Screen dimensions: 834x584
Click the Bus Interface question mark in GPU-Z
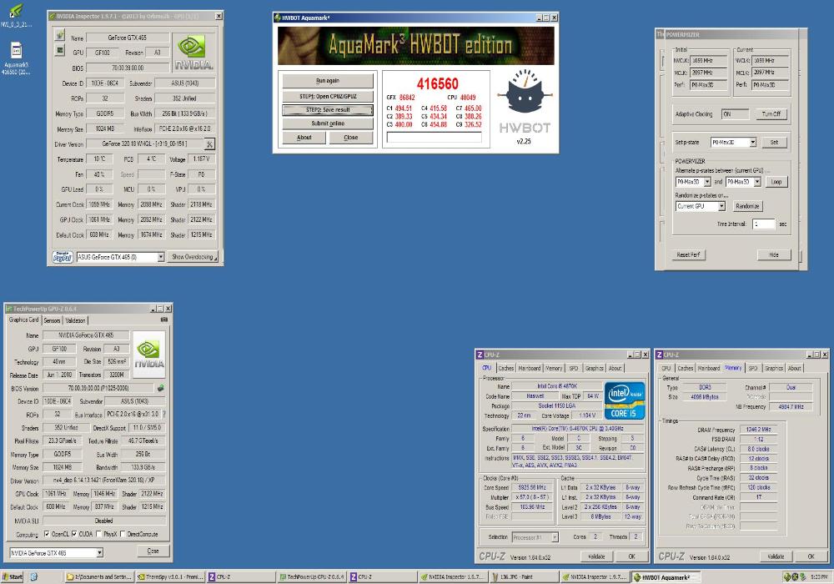click(x=164, y=414)
